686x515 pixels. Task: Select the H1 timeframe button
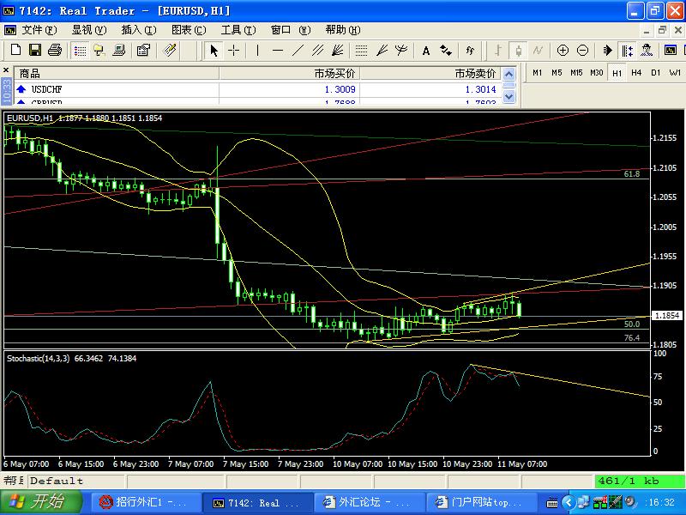tap(617, 73)
